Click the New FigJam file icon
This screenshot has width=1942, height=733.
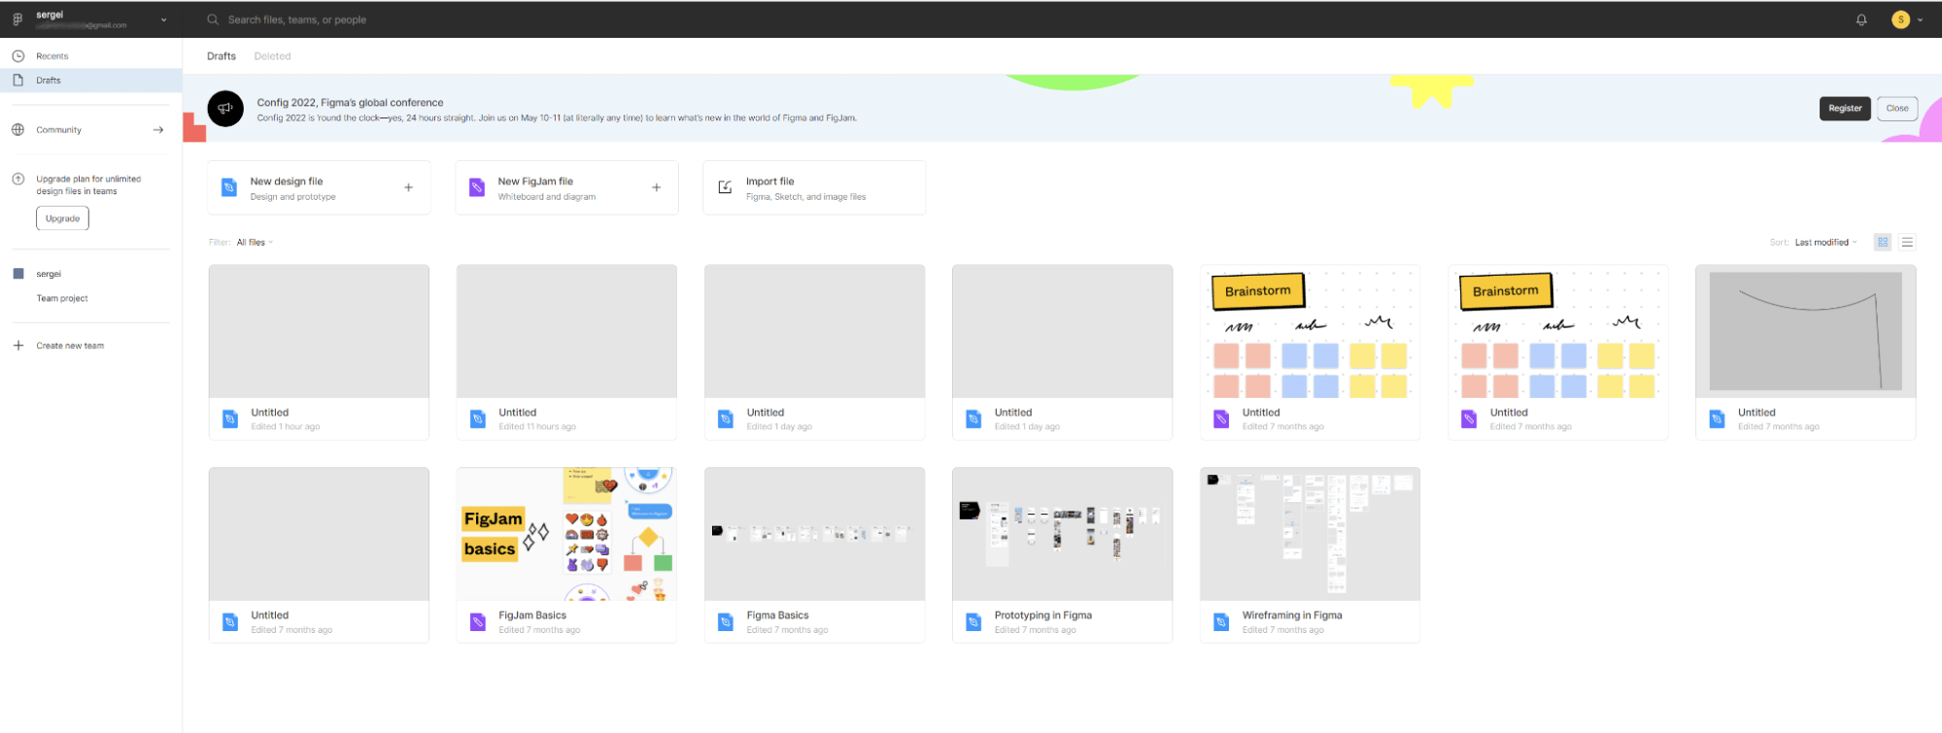point(477,187)
